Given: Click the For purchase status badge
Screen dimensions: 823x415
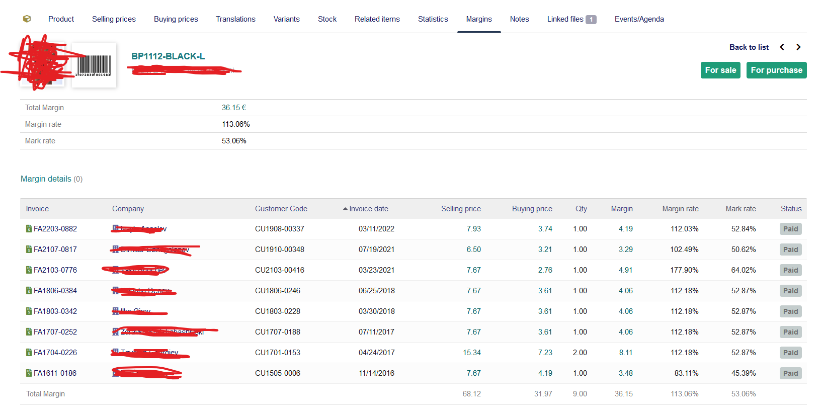Looking at the screenshot, I should pyautogui.click(x=777, y=70).
